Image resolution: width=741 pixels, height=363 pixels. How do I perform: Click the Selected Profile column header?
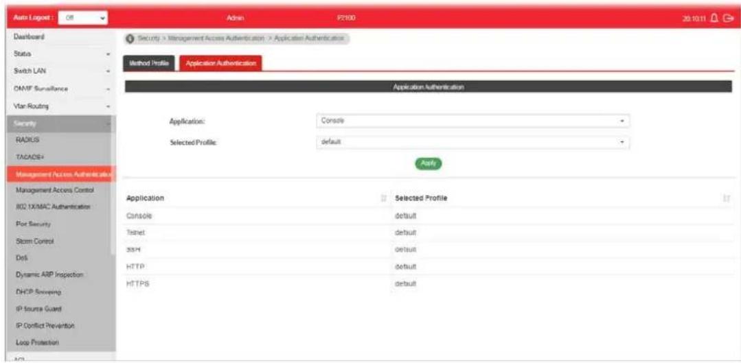pos(421,199)
